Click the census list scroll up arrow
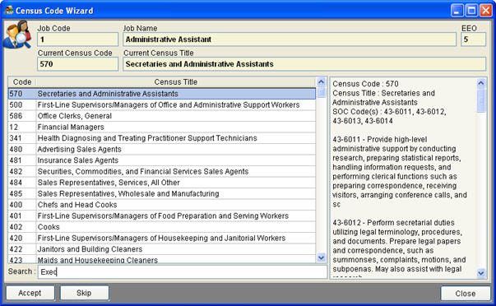496x306 pixels. click(x=321, y=82)
